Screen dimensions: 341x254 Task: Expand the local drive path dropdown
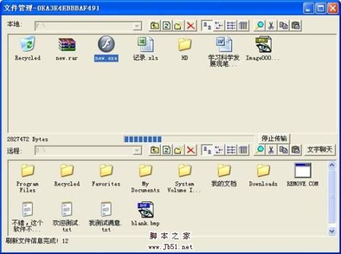137,26
